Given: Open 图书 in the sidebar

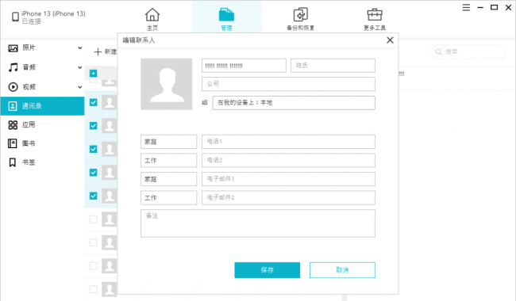Looking at the screenshot, I should click(x=42, y=143).
